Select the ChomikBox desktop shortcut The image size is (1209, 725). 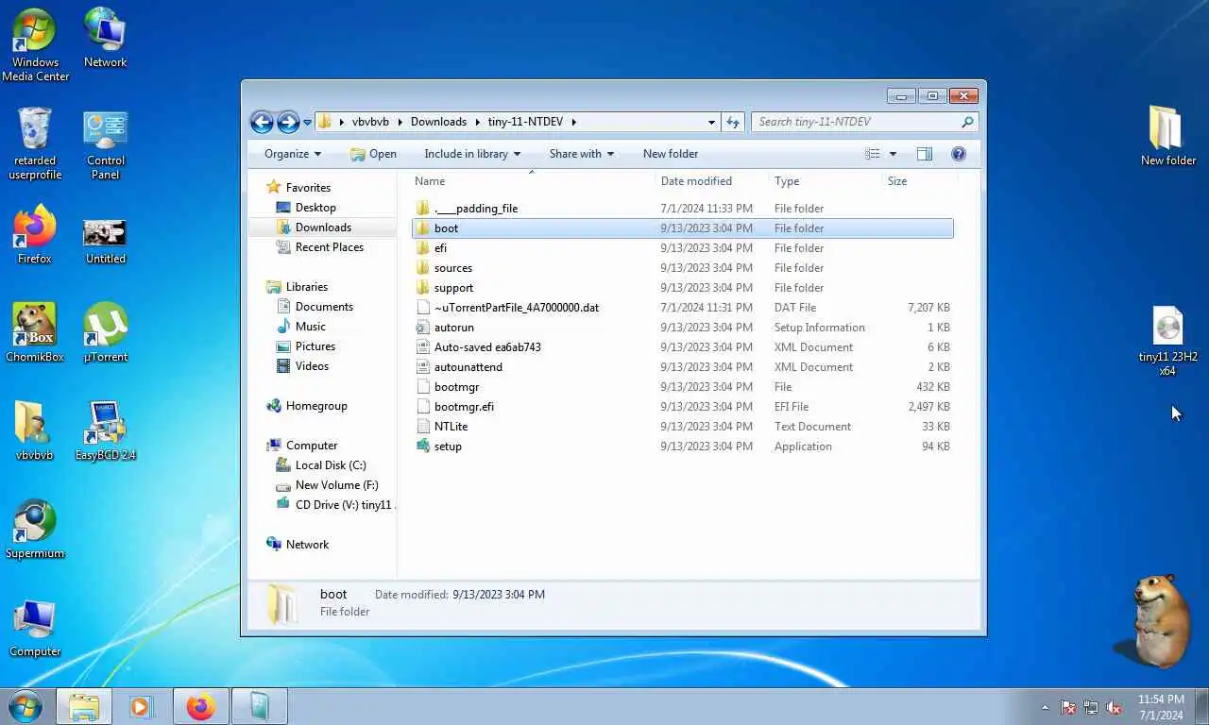[35, 332]
